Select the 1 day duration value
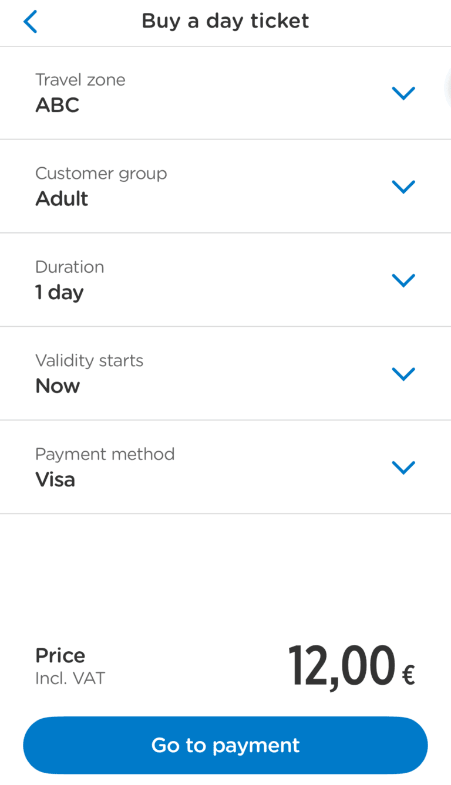451x785 pixels. click(59, 292)
